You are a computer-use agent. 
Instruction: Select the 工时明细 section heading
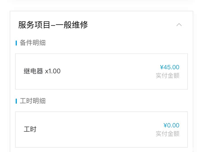tap(33, 101)
